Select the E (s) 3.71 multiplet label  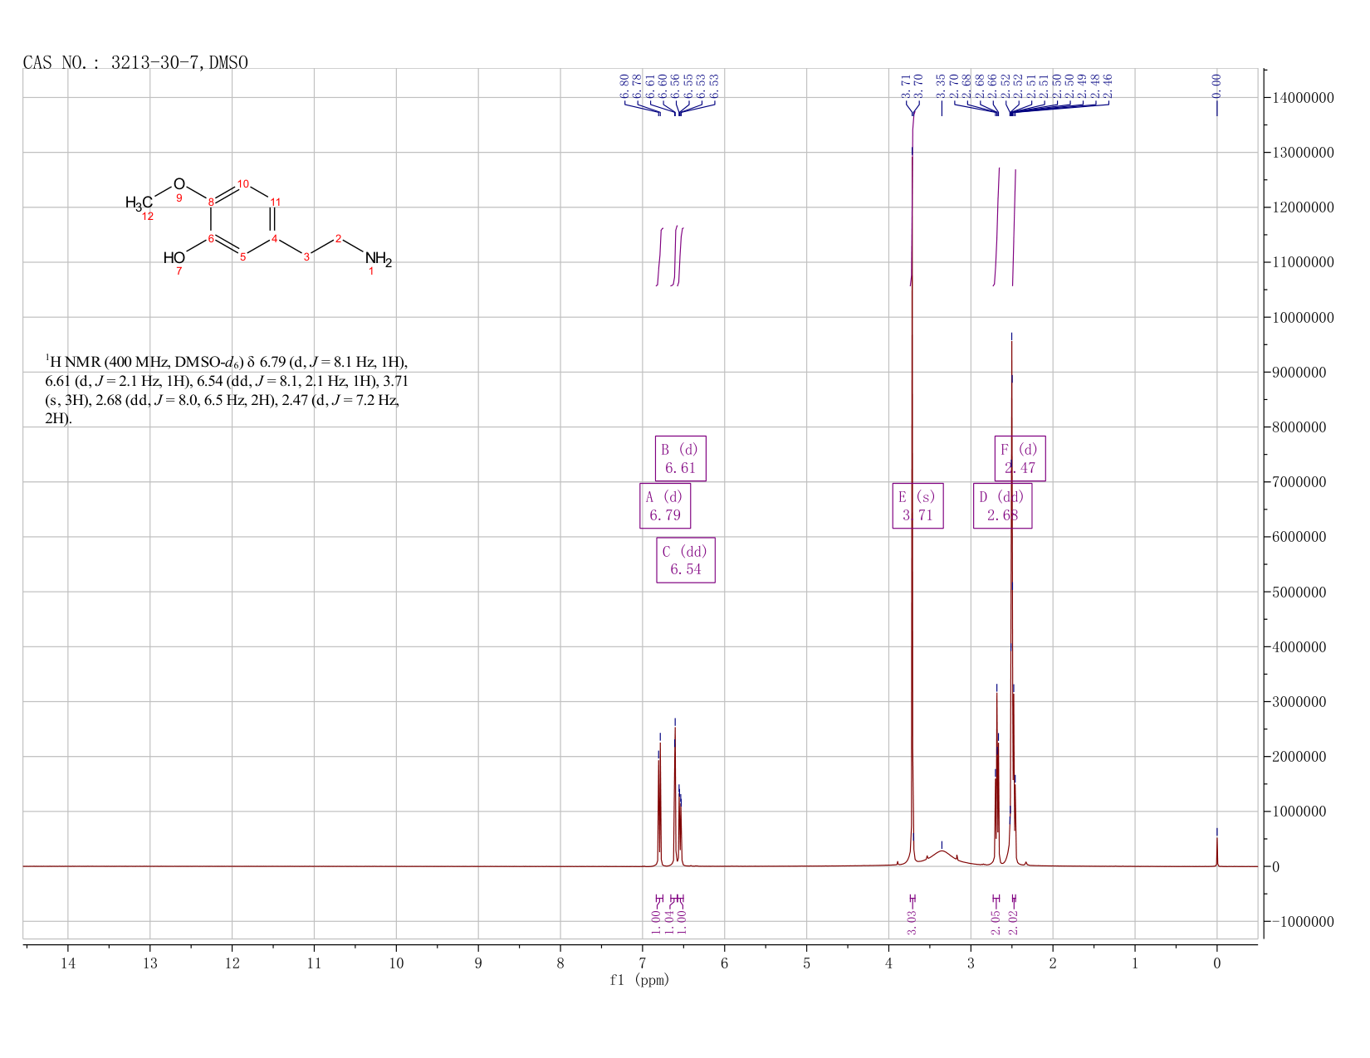pyautogui.click(x=917, y=505)
